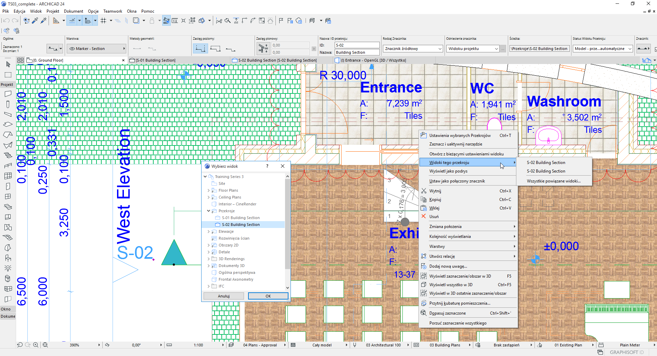Click the zoom in magnifier icon
Screen dimensions: 657x356
[x=36, y=345]
